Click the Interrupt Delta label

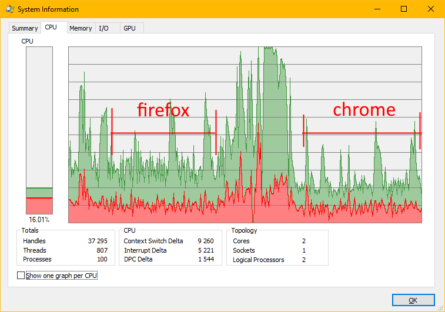pyautogui.click(x=145, y=250)
